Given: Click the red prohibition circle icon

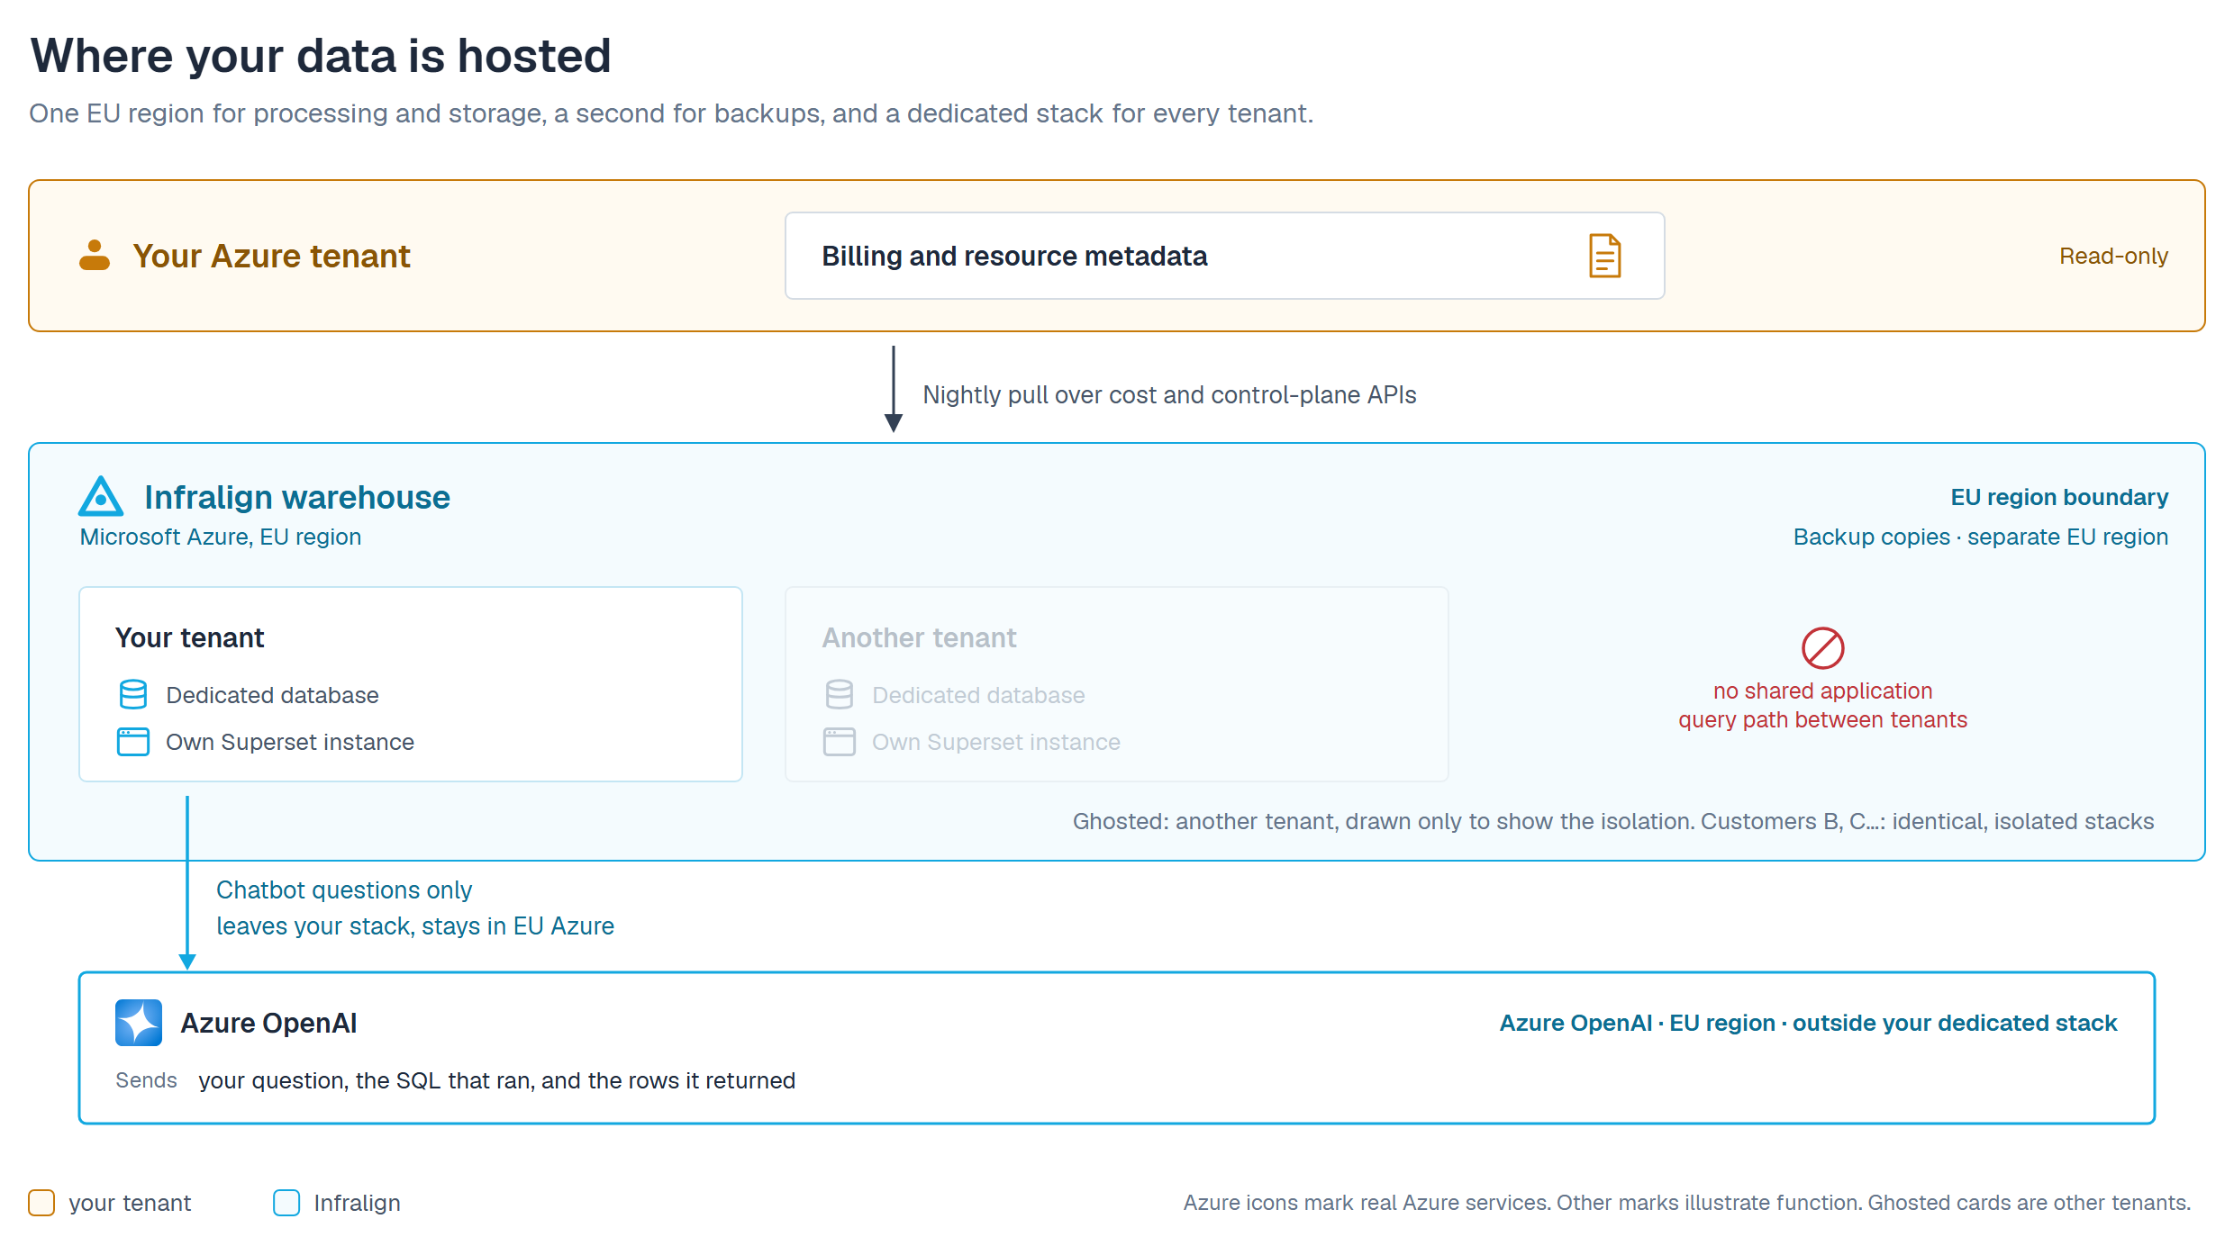Looking at the screenshot, I should click(1822, 648).
